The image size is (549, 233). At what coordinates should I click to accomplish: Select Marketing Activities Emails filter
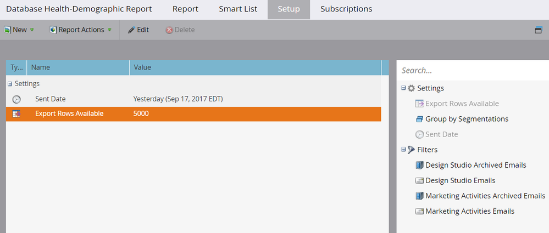click(470, 211)
